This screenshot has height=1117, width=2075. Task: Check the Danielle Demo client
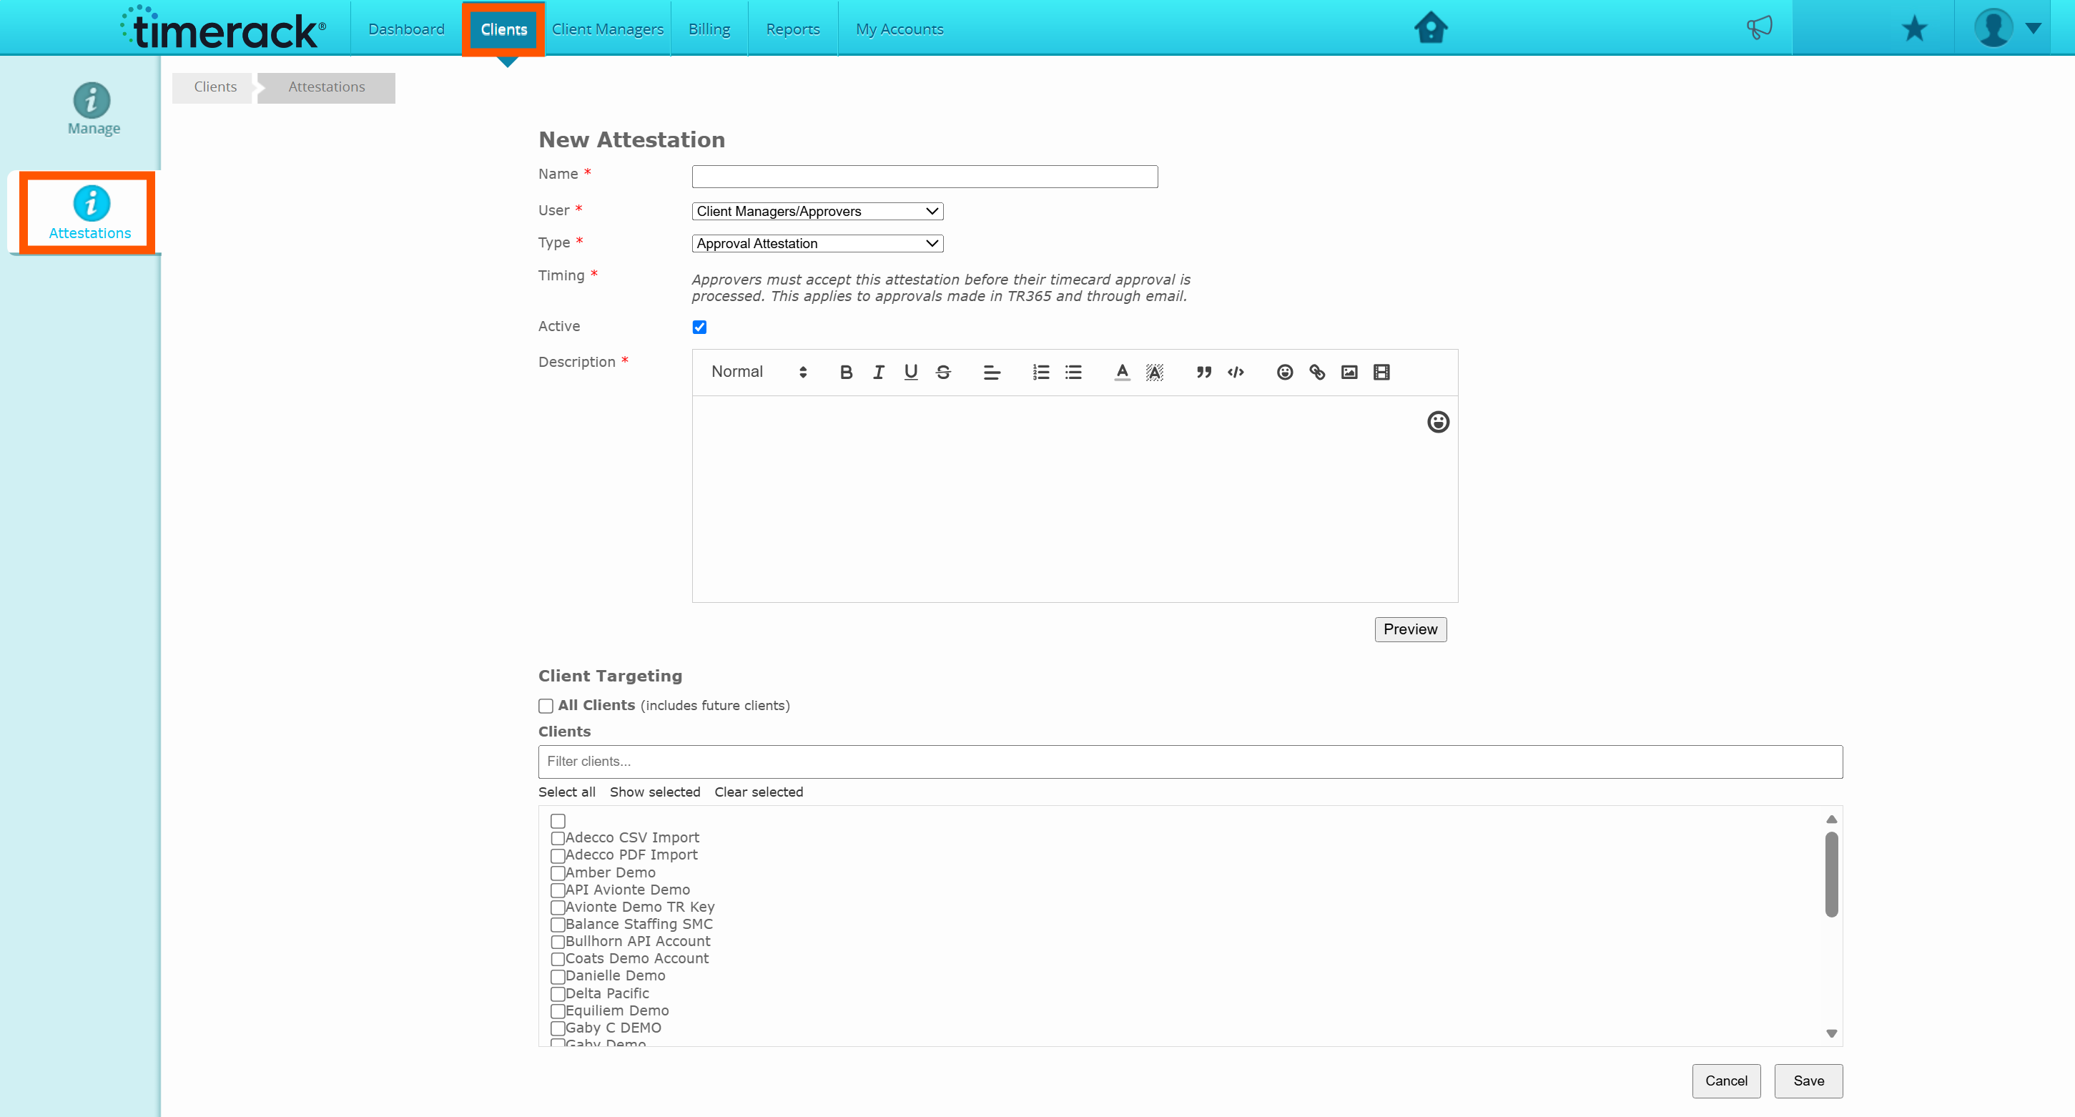[x=558, y=977]
